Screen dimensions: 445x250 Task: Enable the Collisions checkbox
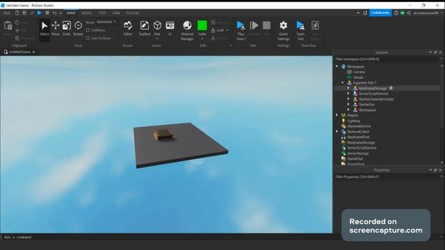point(88,30)
